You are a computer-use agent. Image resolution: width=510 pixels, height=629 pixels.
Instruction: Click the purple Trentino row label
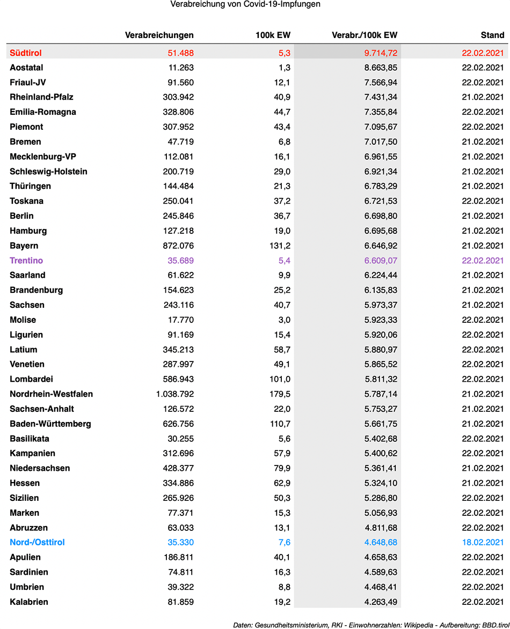(x=26, y=261)
